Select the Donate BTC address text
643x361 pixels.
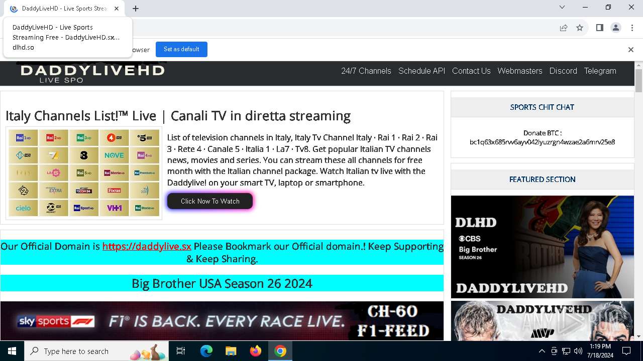(542, 142)
